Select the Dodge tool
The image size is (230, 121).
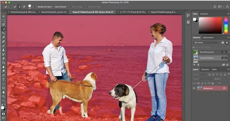click(3, 71)
